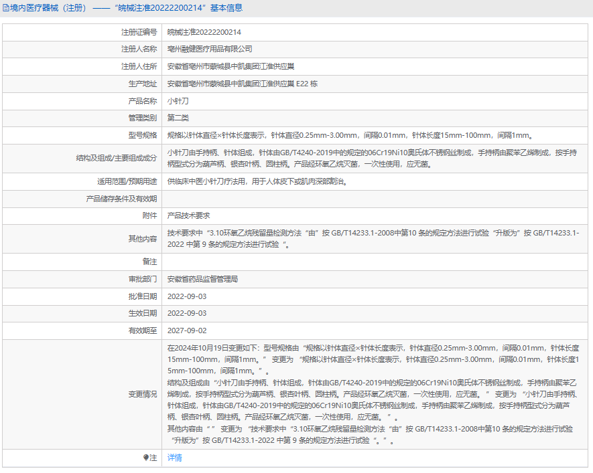Select the 结构及组成/主要组成成分 row label
593x473 pixels.
pyautogui.click(x=117, y=158)
